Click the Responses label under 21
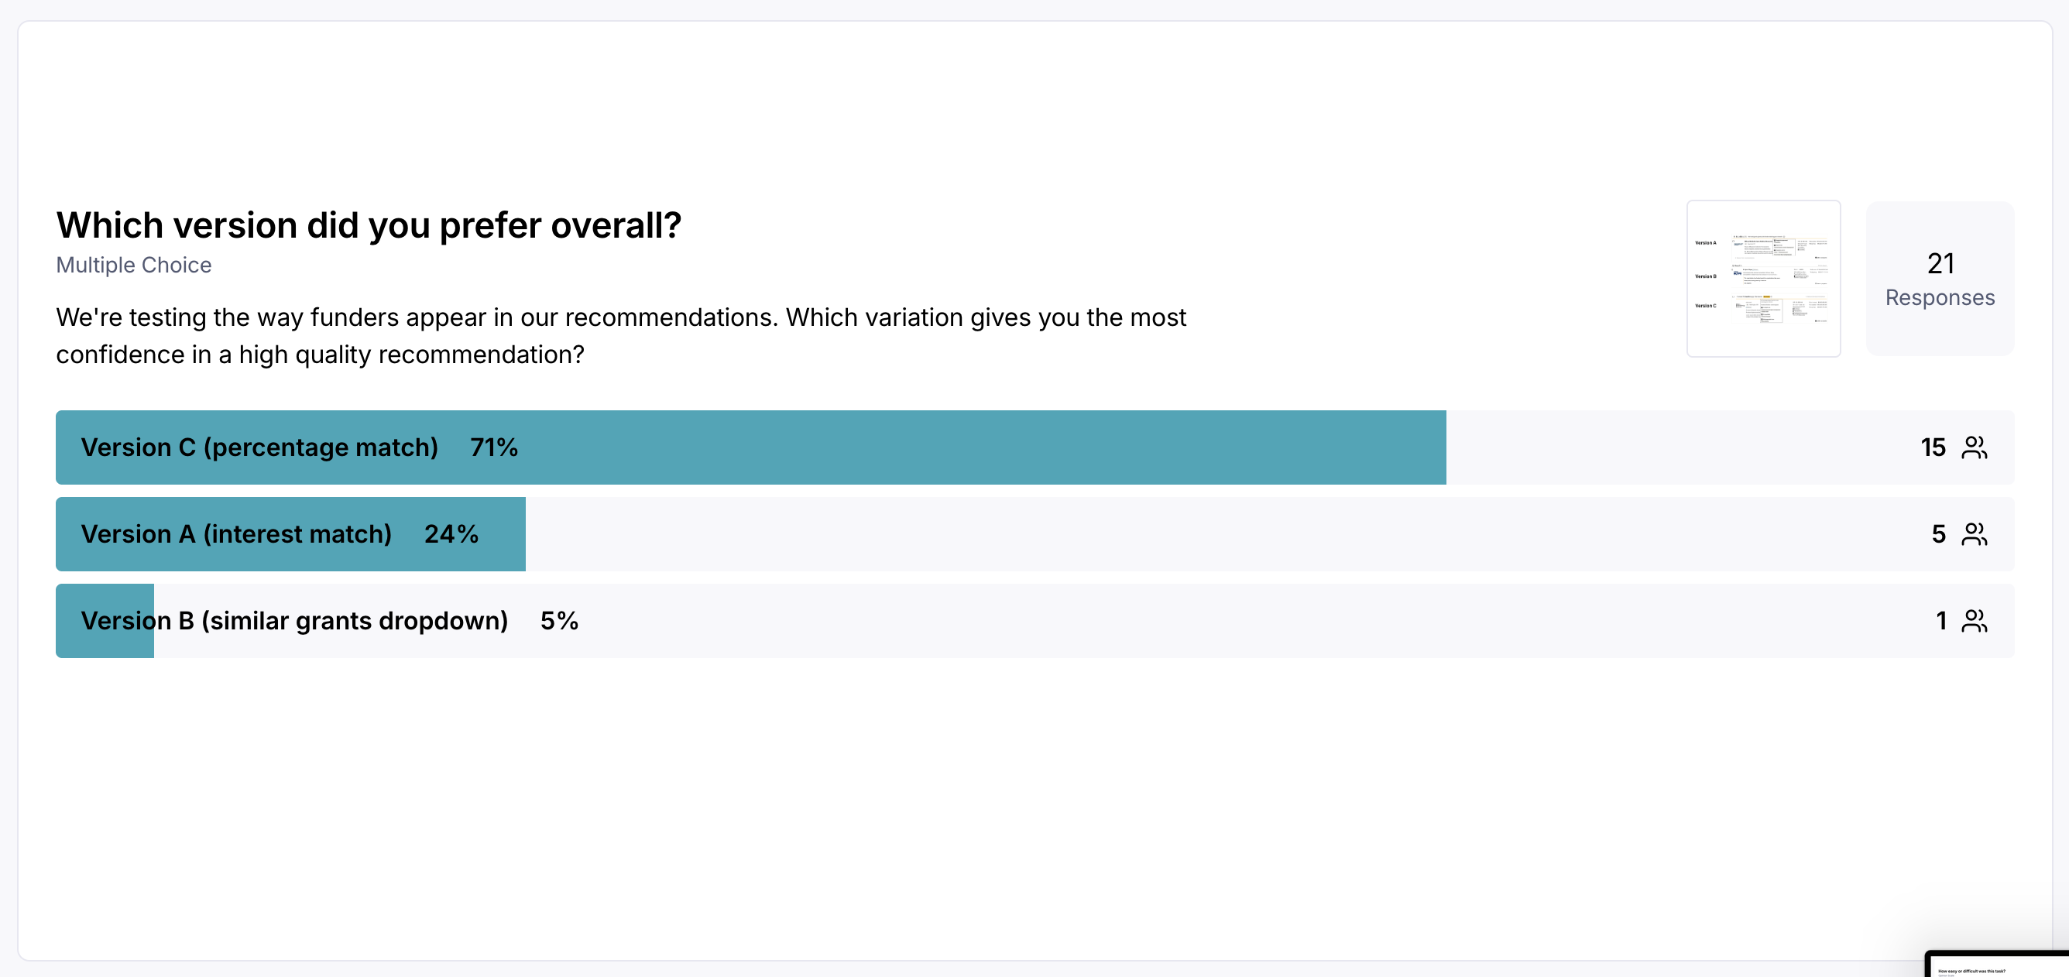Image resolution: width=2069 pixels, height=977 pixels. tap(1940, 298)
